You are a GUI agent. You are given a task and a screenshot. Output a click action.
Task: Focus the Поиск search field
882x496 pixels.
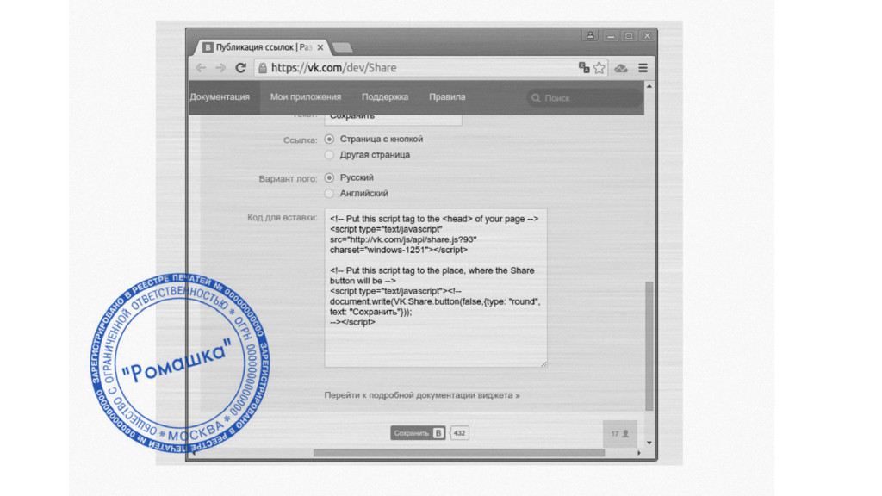pyautogui.click(x=585, y=98)
